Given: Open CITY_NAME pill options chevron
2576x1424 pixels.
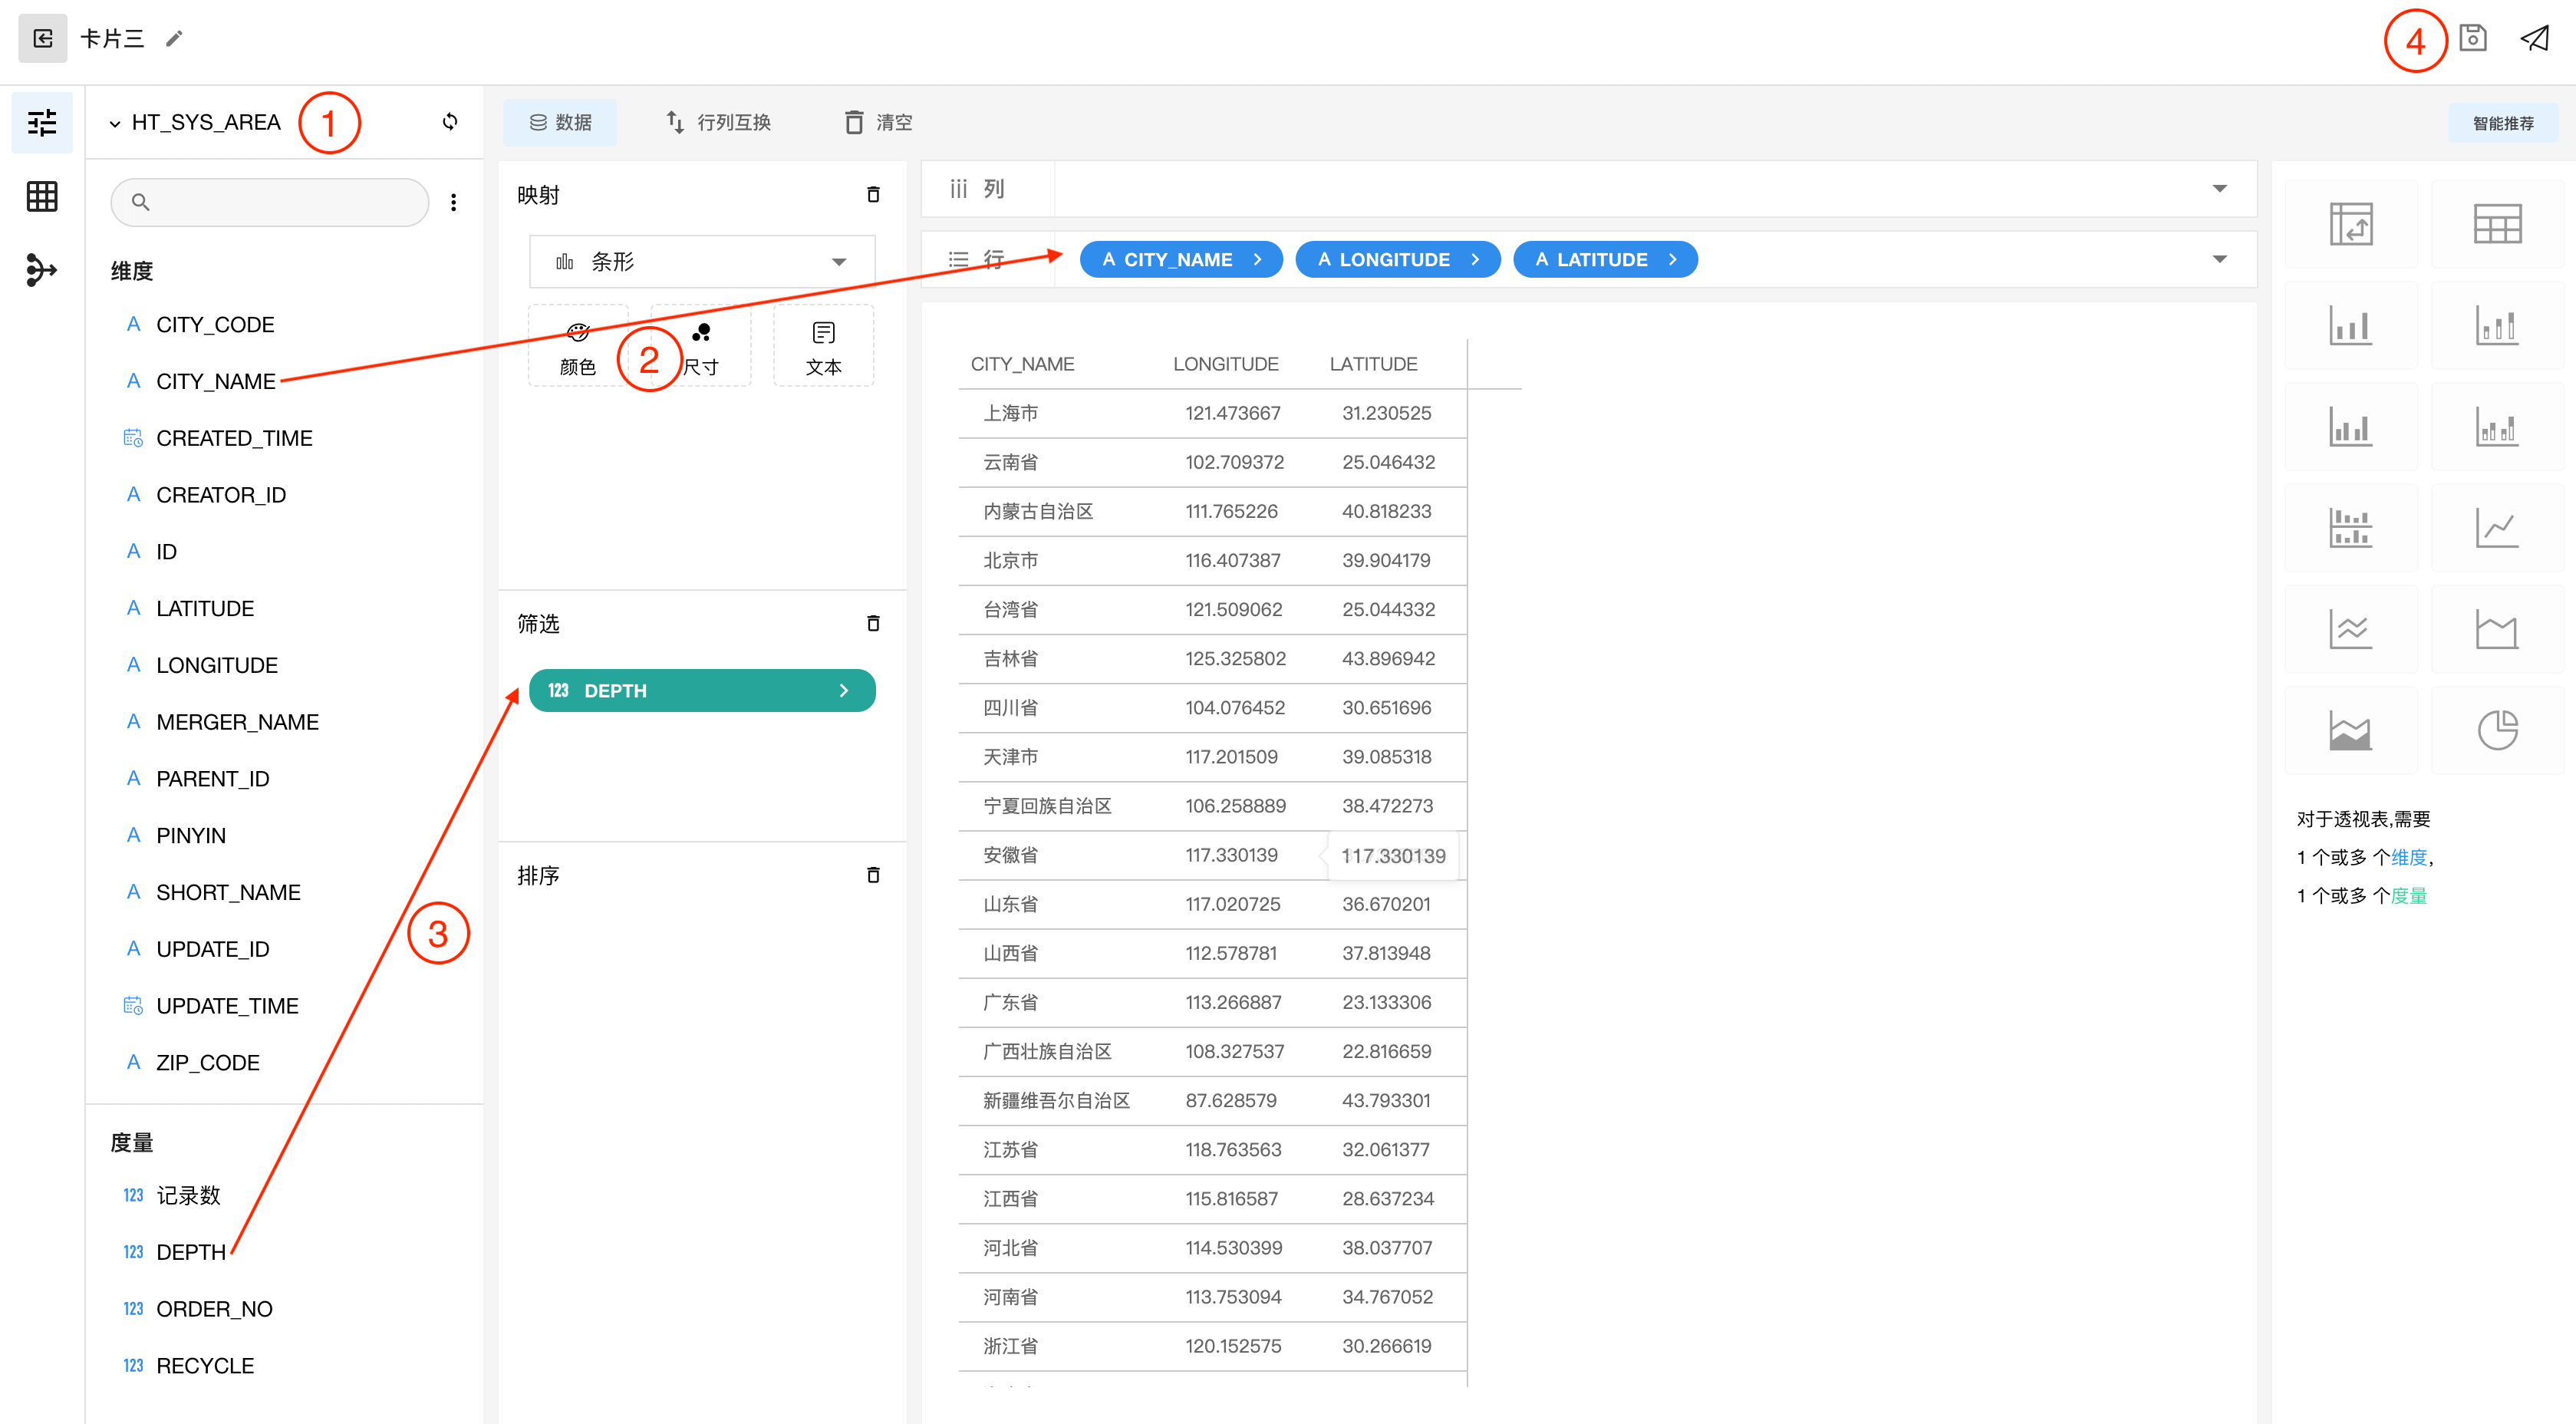Looking at the screenshot, I should click(1257, 260).
